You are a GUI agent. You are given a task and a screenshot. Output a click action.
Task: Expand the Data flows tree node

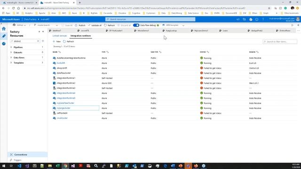(x=11, y=57)
